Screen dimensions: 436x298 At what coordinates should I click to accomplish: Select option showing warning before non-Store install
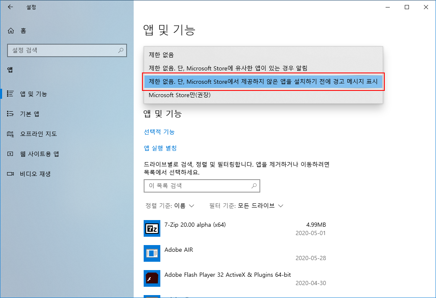coord(263,82)
